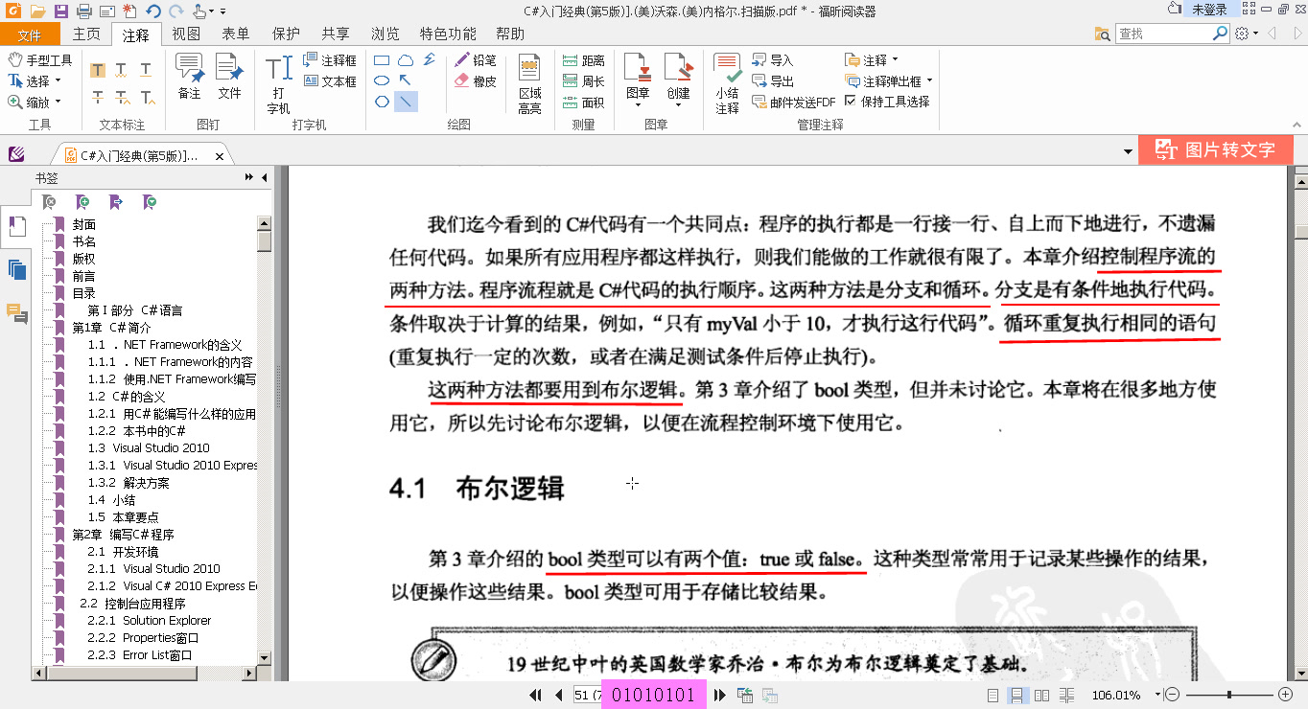Click the Print icon in quick toolbar

coord(83,11)
